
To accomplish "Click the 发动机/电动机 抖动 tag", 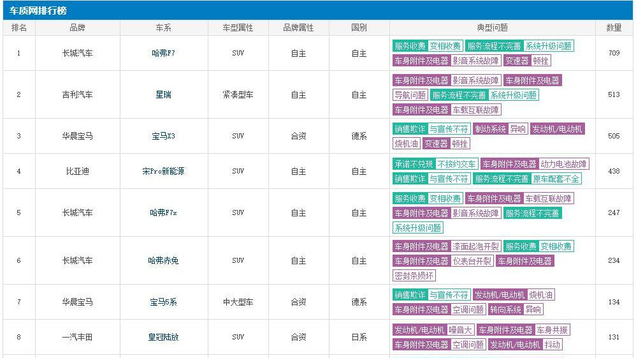I will pyautogui.click(x=525, y=344).
